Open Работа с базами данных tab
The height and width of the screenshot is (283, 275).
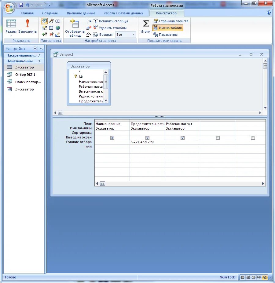pyautogui.click(x=123, y=13)
